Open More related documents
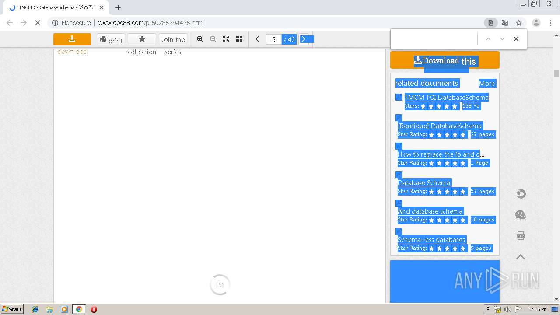This screenshot has width=560, height=315. (487, 83)
